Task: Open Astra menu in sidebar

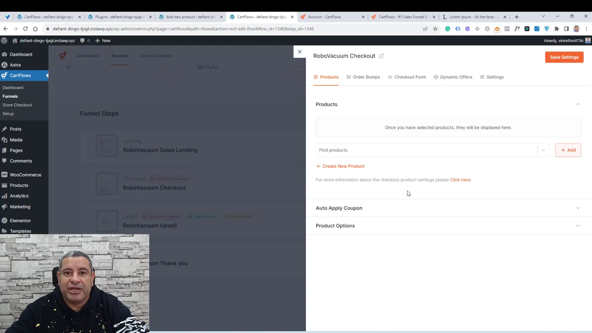Action: click(x=15, y=65)
